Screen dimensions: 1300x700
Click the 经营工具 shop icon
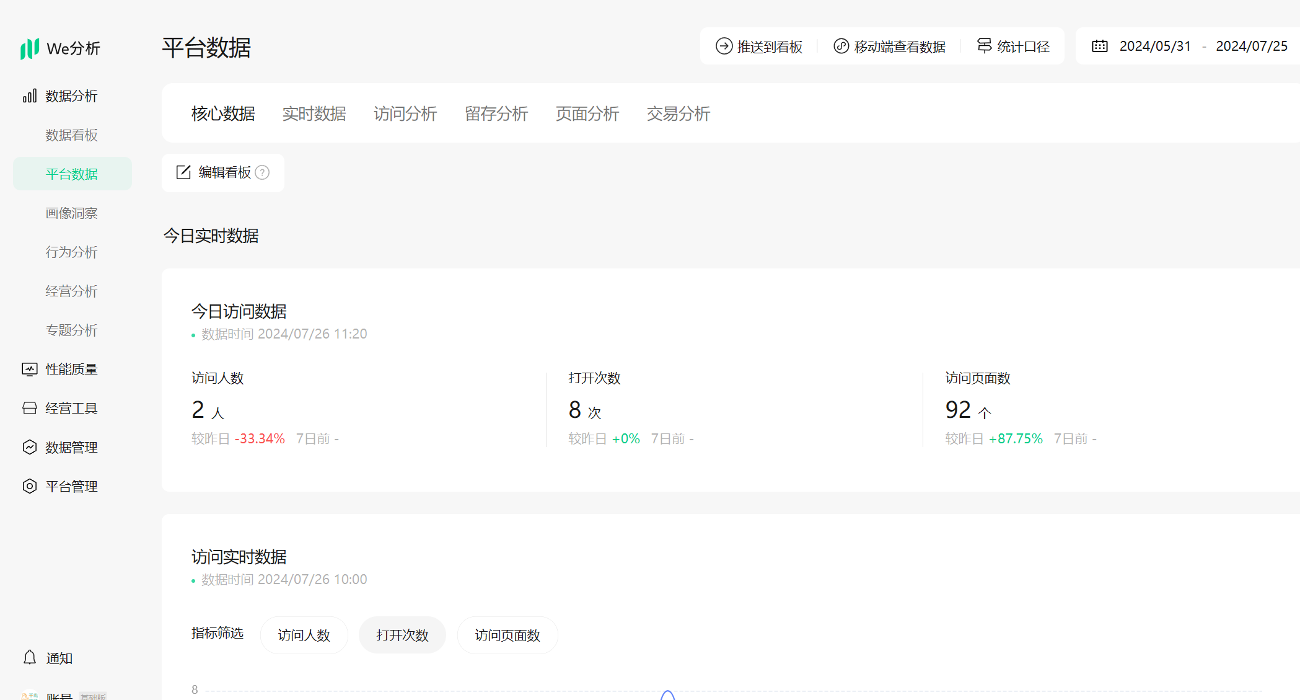click(x=29, y=409)
